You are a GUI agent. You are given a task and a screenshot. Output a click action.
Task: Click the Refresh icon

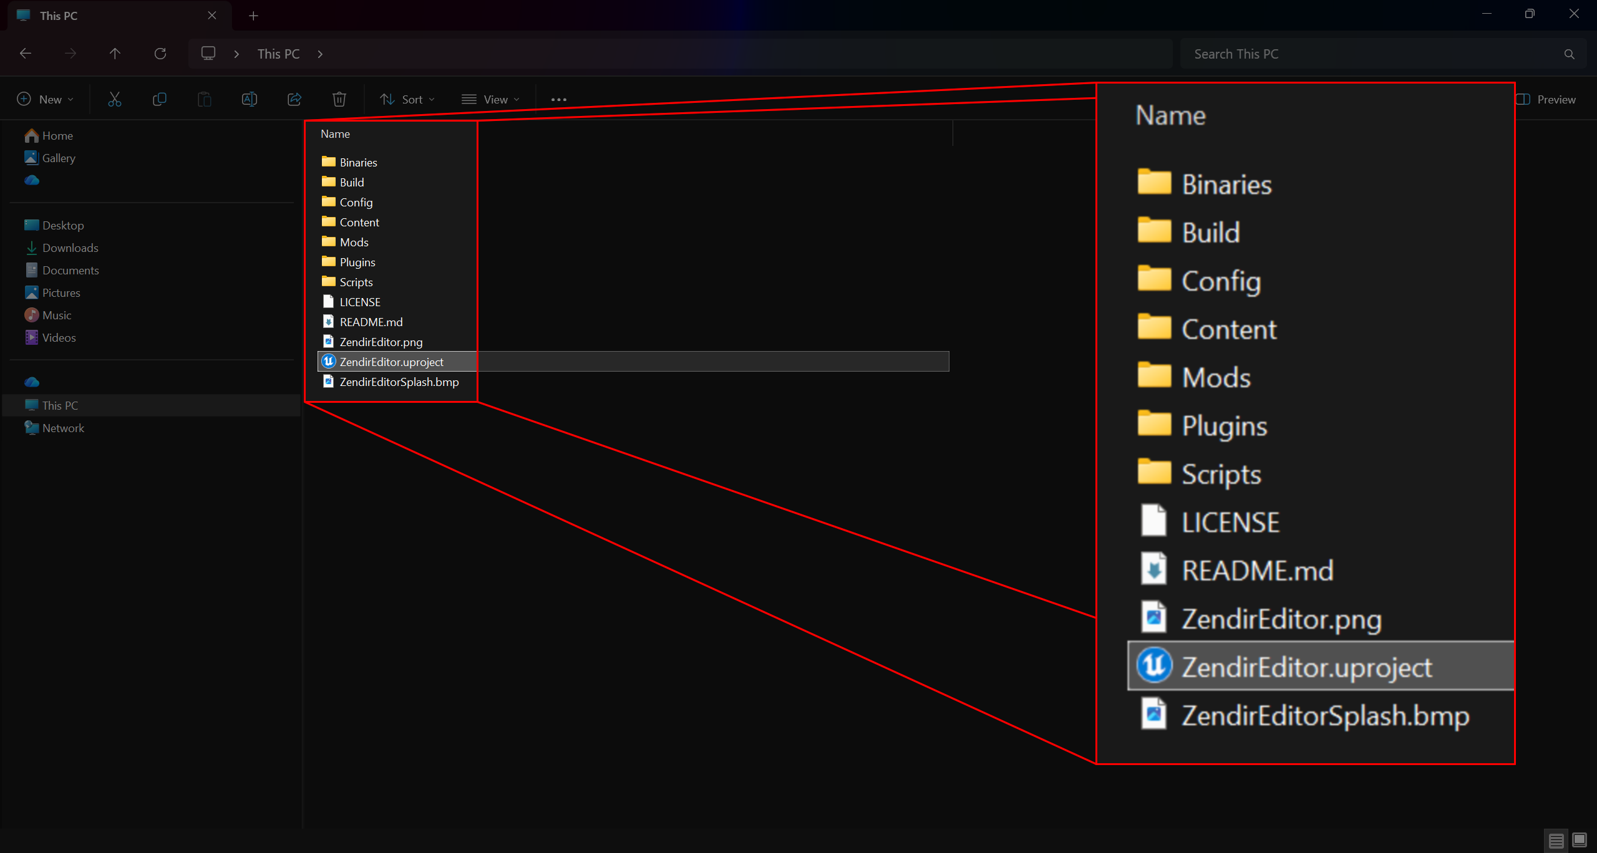pos(160,54)
